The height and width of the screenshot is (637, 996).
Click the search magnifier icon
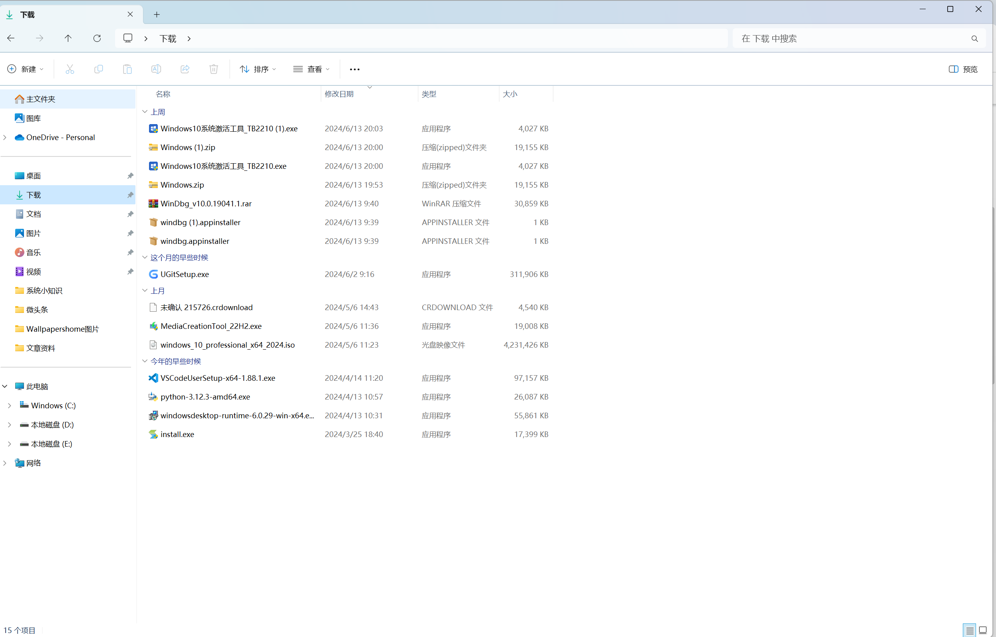pyautogui.click(x=974, y=38)
